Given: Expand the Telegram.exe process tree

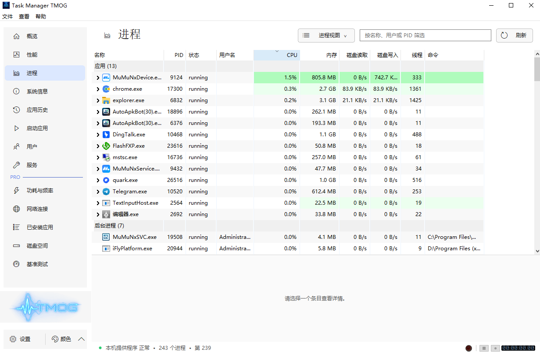Looking at the screenshot, I should (98, 192).
